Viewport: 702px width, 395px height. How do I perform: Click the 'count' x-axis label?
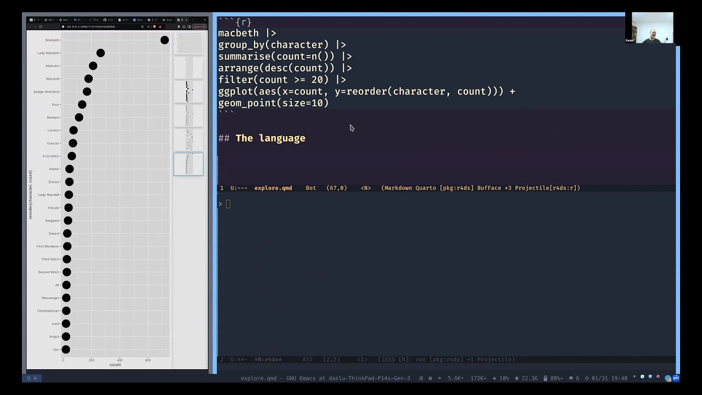tap(115, 365)
